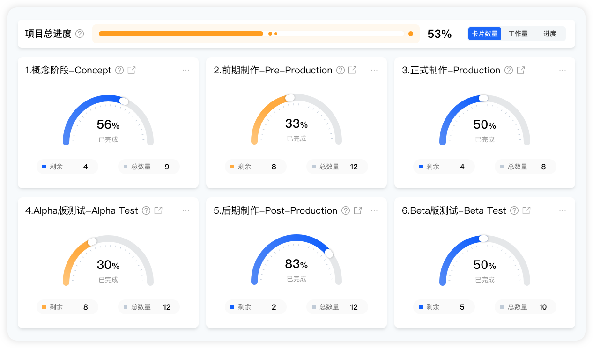593x348 pixels.
Task: Click the orange overall project progress bar
Action: [x=181, y=34]
